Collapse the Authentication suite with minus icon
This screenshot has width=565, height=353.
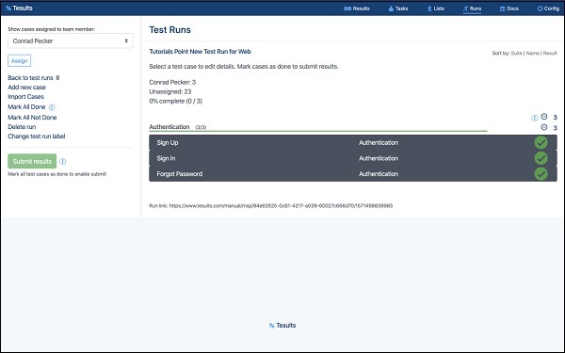[x=544, y=127]
